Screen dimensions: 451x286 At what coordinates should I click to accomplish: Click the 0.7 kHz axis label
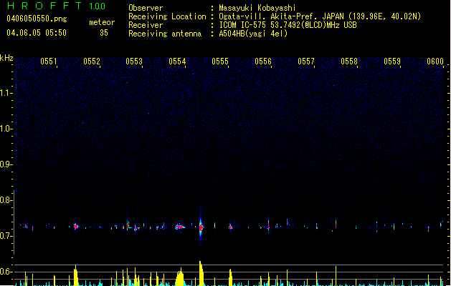(6, 236)
